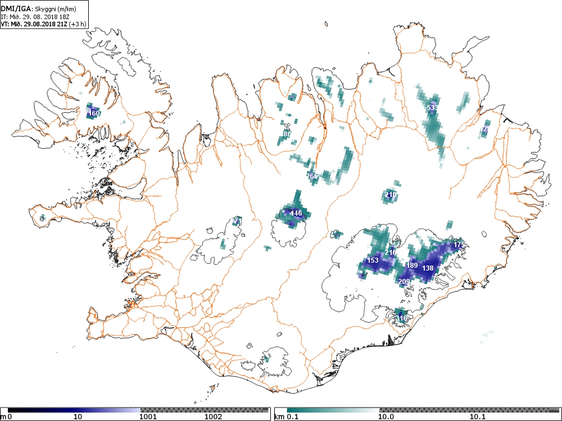Click the visibility value 533 in the northeast

pos(432,107)
